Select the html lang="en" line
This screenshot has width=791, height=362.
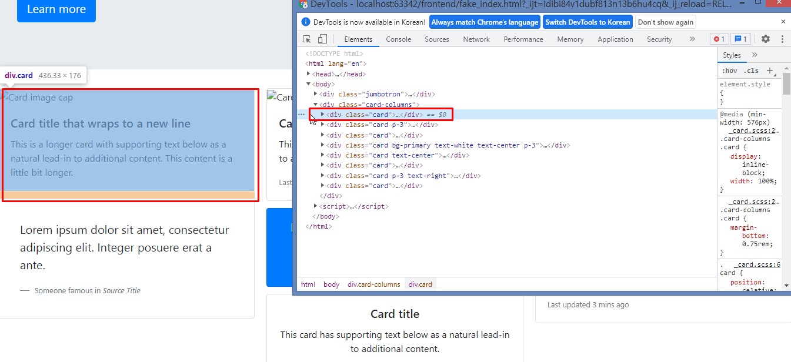336,63
